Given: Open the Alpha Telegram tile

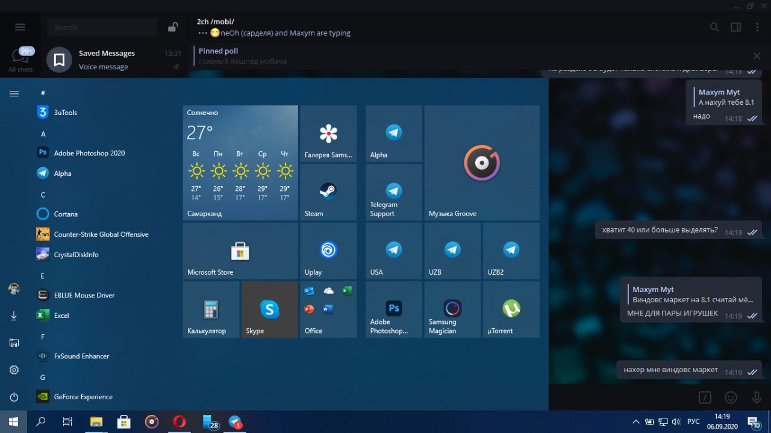Looking at the screenshot, I should 394,134.
